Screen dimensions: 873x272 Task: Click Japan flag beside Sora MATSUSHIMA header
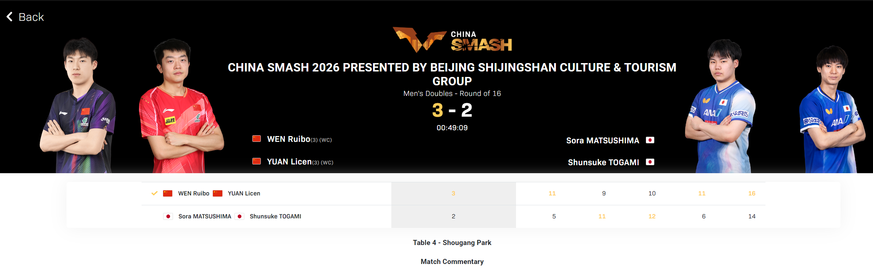(x=650, y=140)
